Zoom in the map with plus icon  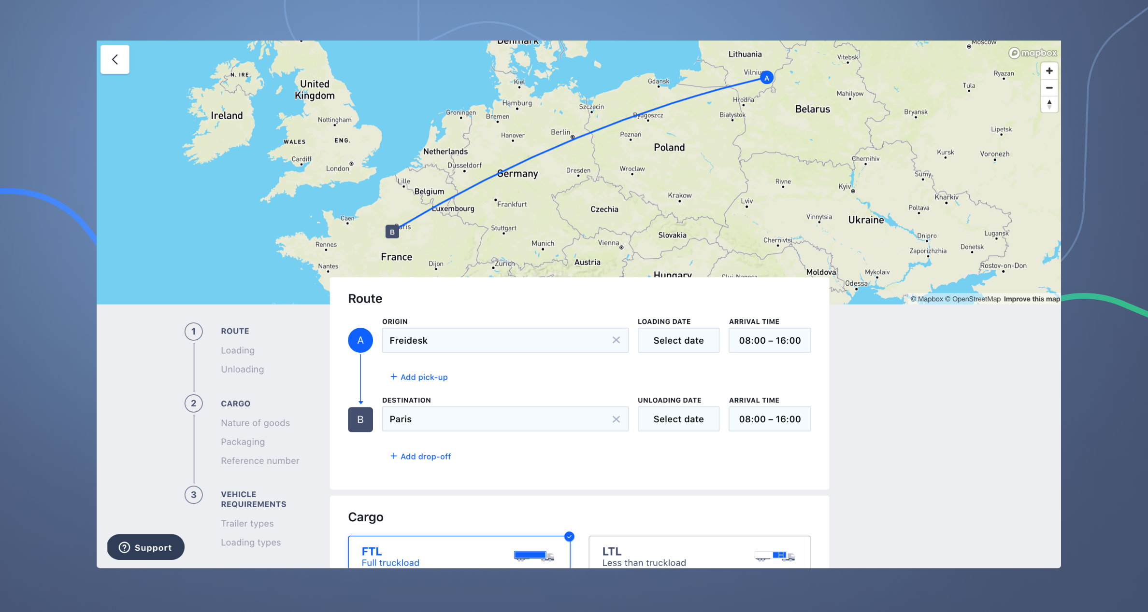pyautogui.click(x=1049, y=71)
